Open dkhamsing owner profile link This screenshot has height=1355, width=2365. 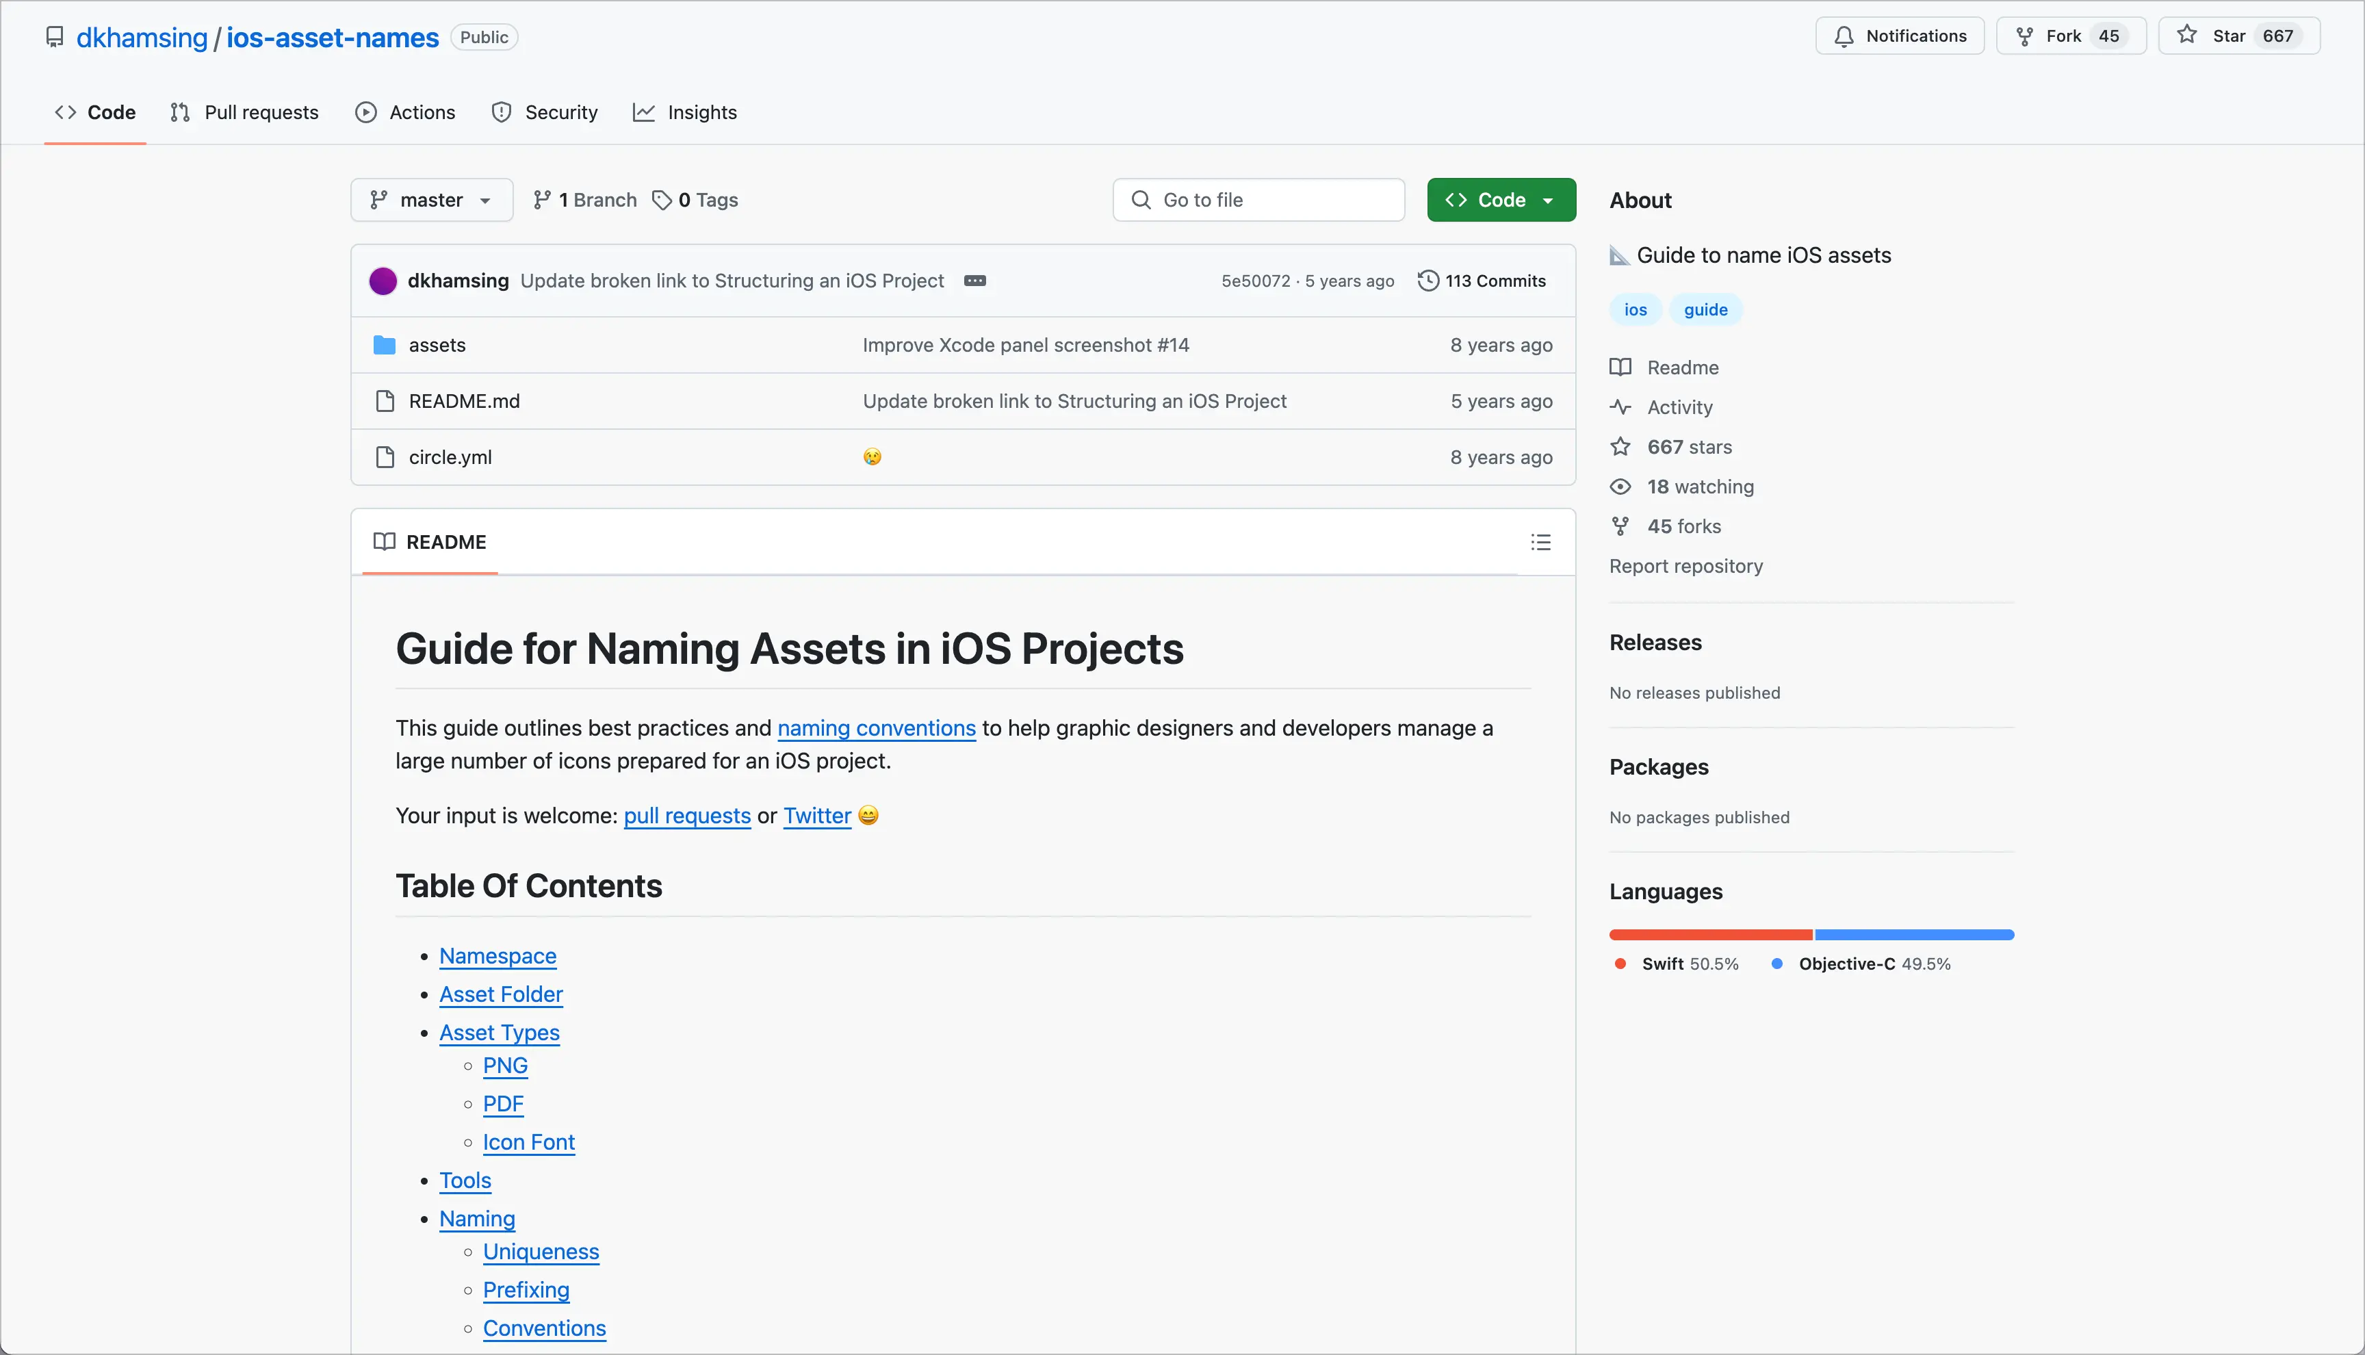coord(142,37)
